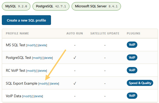Delete the PostgreSQL Test profile
159x103 pixels.
[x=48, y=58]
